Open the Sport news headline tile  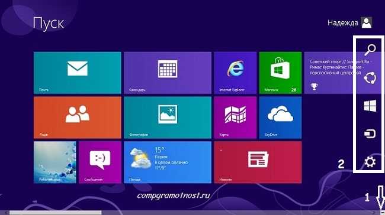329,73
